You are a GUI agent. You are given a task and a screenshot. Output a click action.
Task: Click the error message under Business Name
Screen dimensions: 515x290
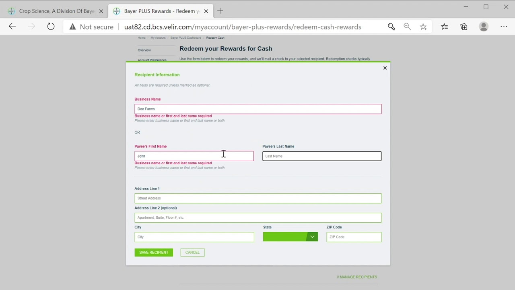click(x=173, y=116)
